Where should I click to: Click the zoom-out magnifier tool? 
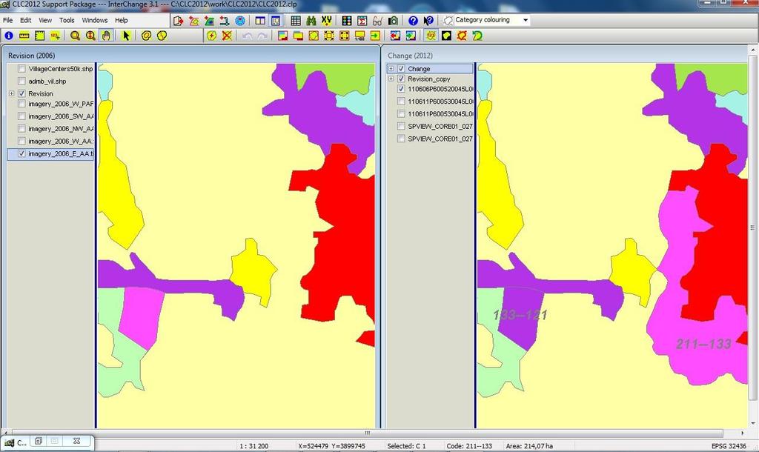[x=90, y=36]
